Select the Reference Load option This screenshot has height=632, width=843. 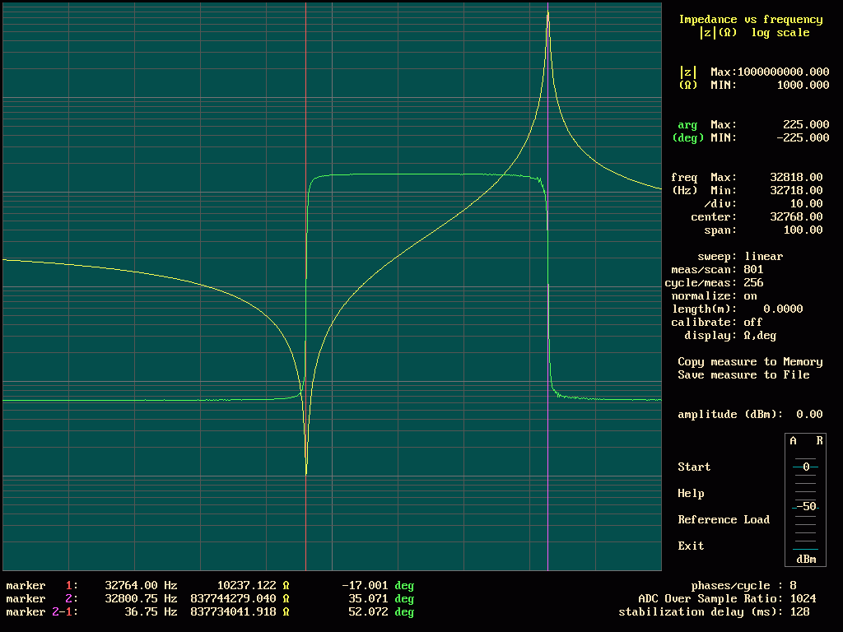click(724, 520)
